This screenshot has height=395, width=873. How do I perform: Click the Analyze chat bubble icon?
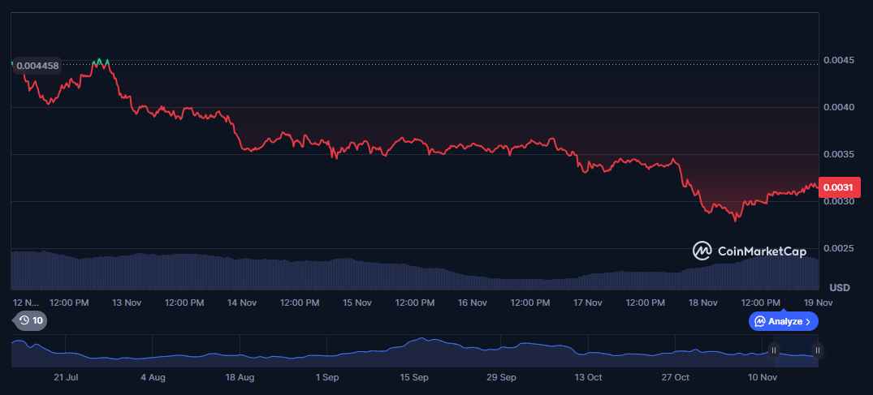tap(760, 321)
